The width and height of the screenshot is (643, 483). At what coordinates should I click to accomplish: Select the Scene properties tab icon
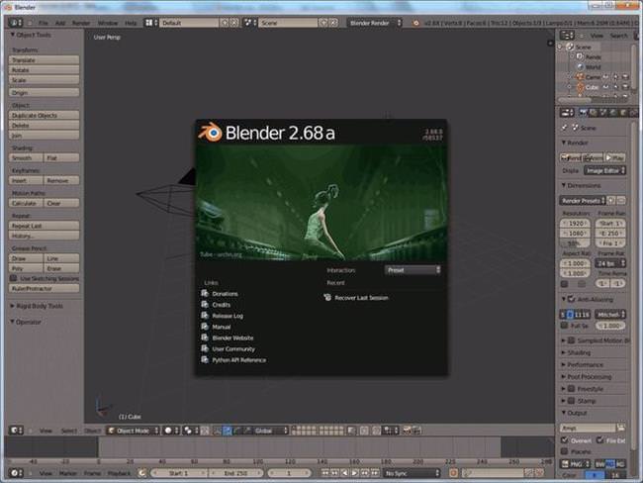pos(603,113)
